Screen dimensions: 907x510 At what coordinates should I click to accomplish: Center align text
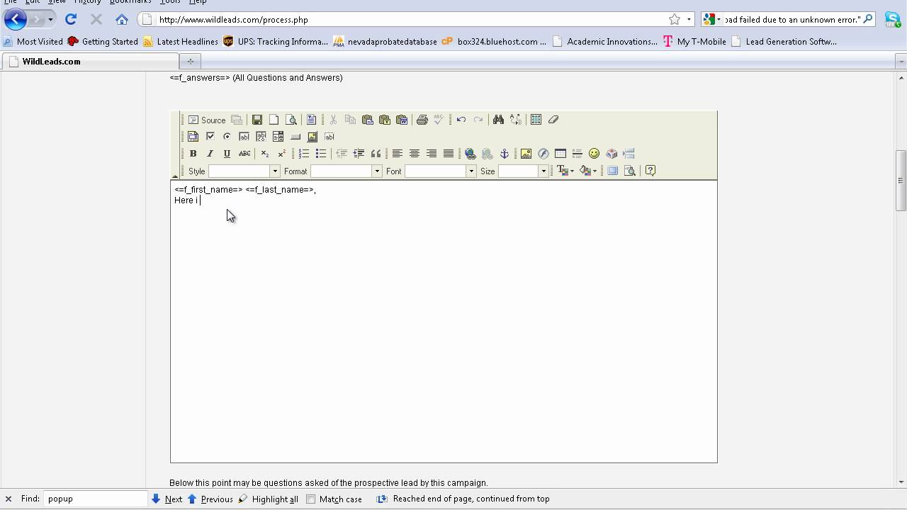tap(415, 154)
